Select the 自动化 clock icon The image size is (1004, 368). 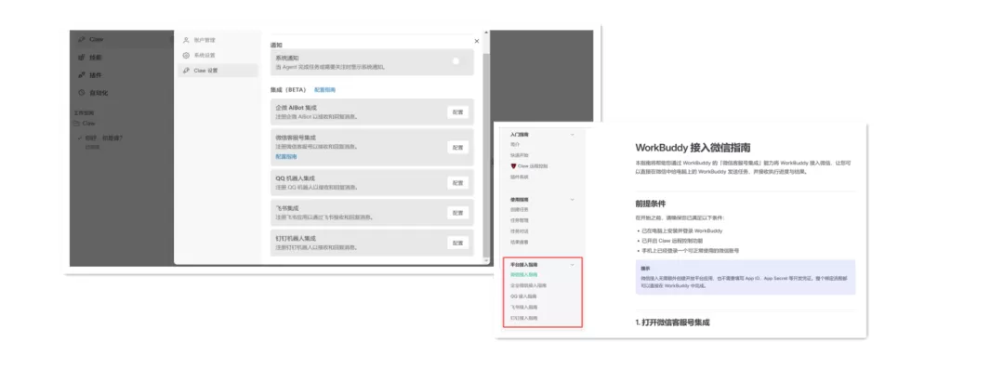click(81, 92)
